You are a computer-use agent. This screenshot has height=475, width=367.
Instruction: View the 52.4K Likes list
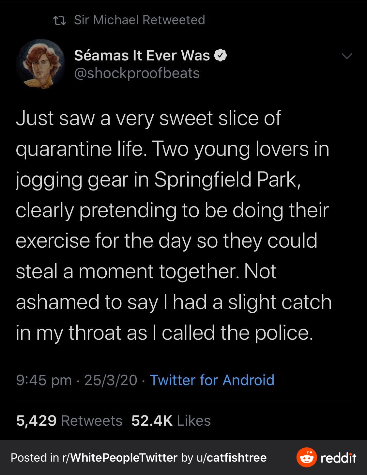[171, 421]
